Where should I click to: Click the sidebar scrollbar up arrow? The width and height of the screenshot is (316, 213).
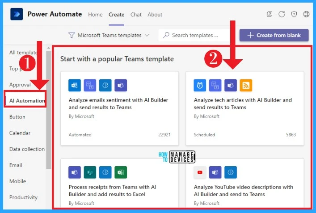[x=48, y=48]
